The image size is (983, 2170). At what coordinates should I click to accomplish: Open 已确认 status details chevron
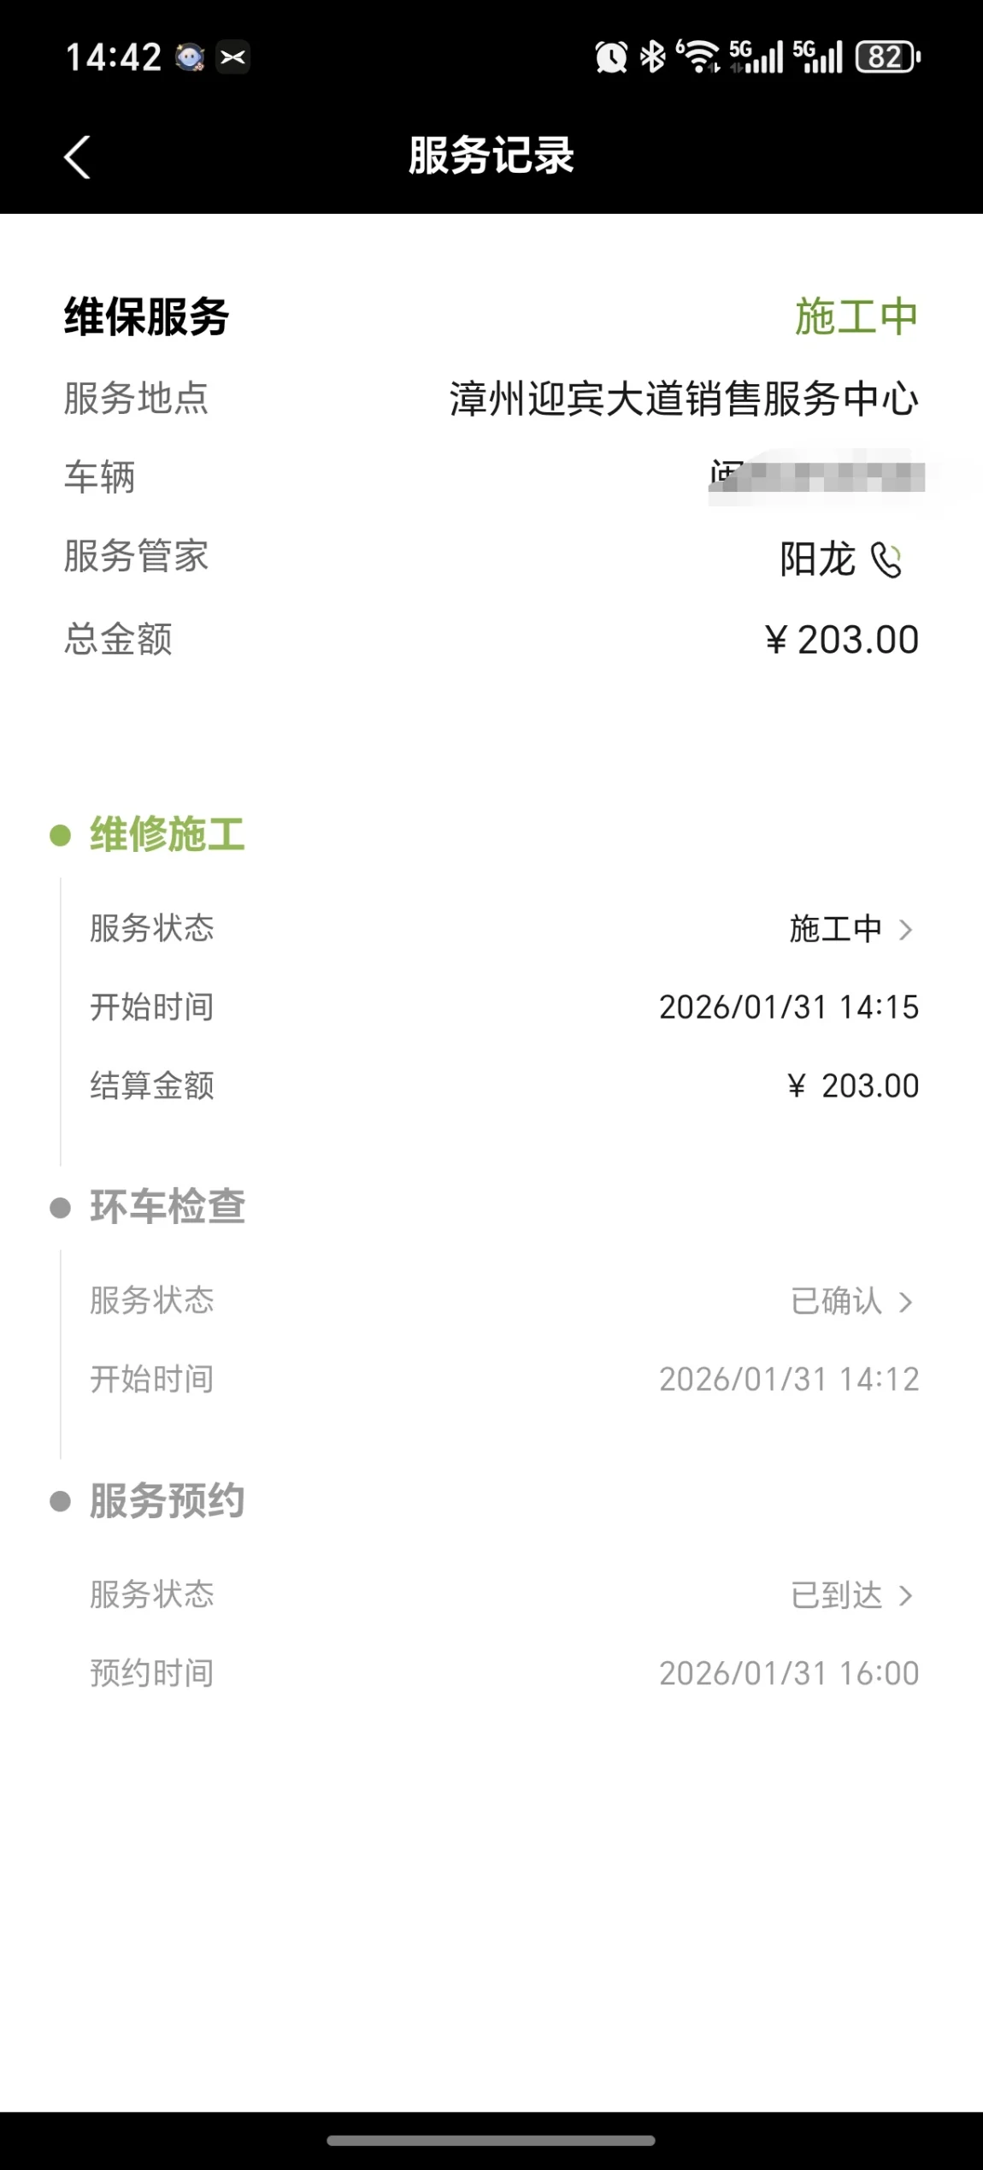tap(906, 1302)
